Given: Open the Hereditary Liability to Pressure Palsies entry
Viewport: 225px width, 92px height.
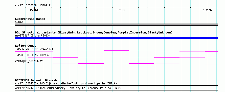Looking at the screenshot, I should (68, 88).
